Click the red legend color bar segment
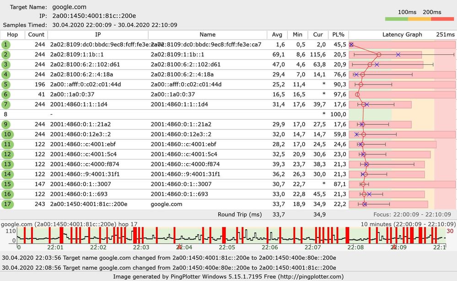 442,19
